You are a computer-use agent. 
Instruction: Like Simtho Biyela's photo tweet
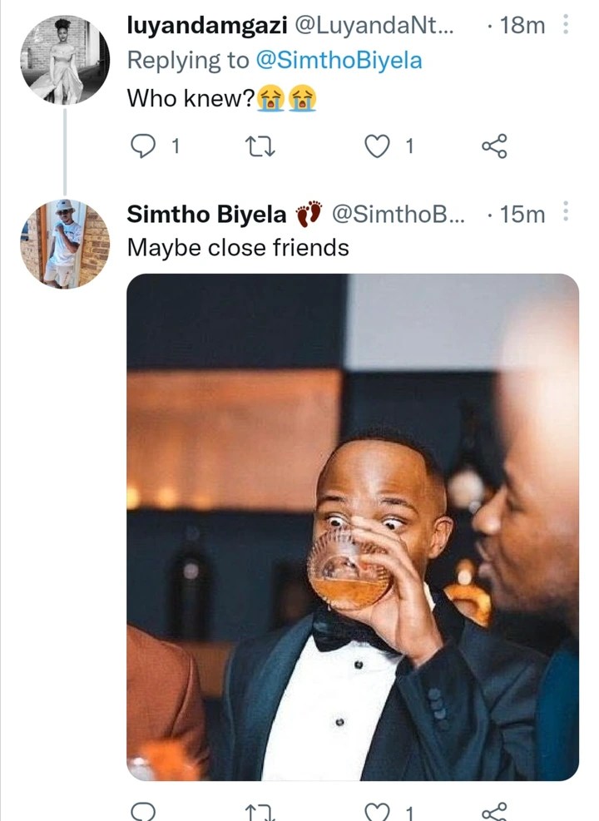tap(379, 811)
